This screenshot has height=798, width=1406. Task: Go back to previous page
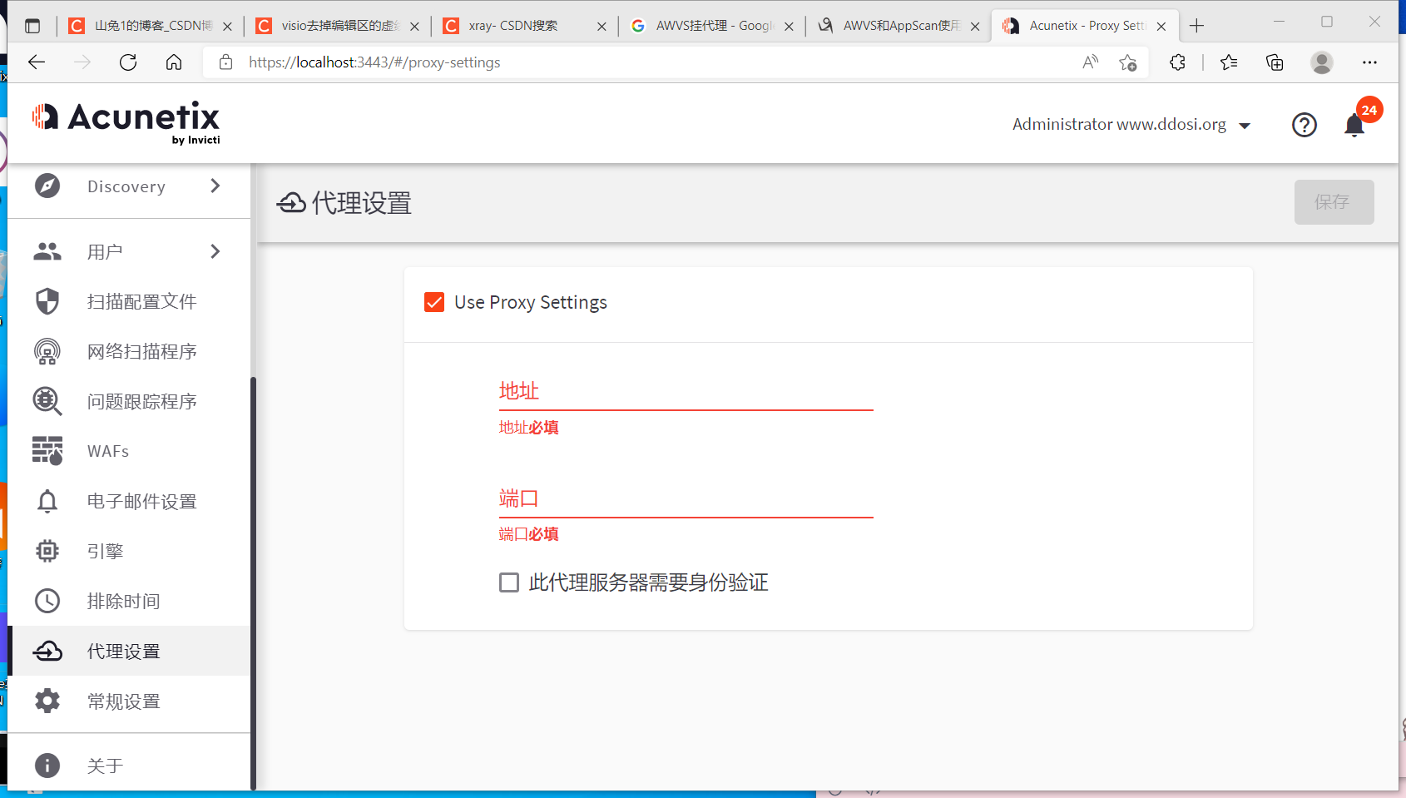[37, 62]
